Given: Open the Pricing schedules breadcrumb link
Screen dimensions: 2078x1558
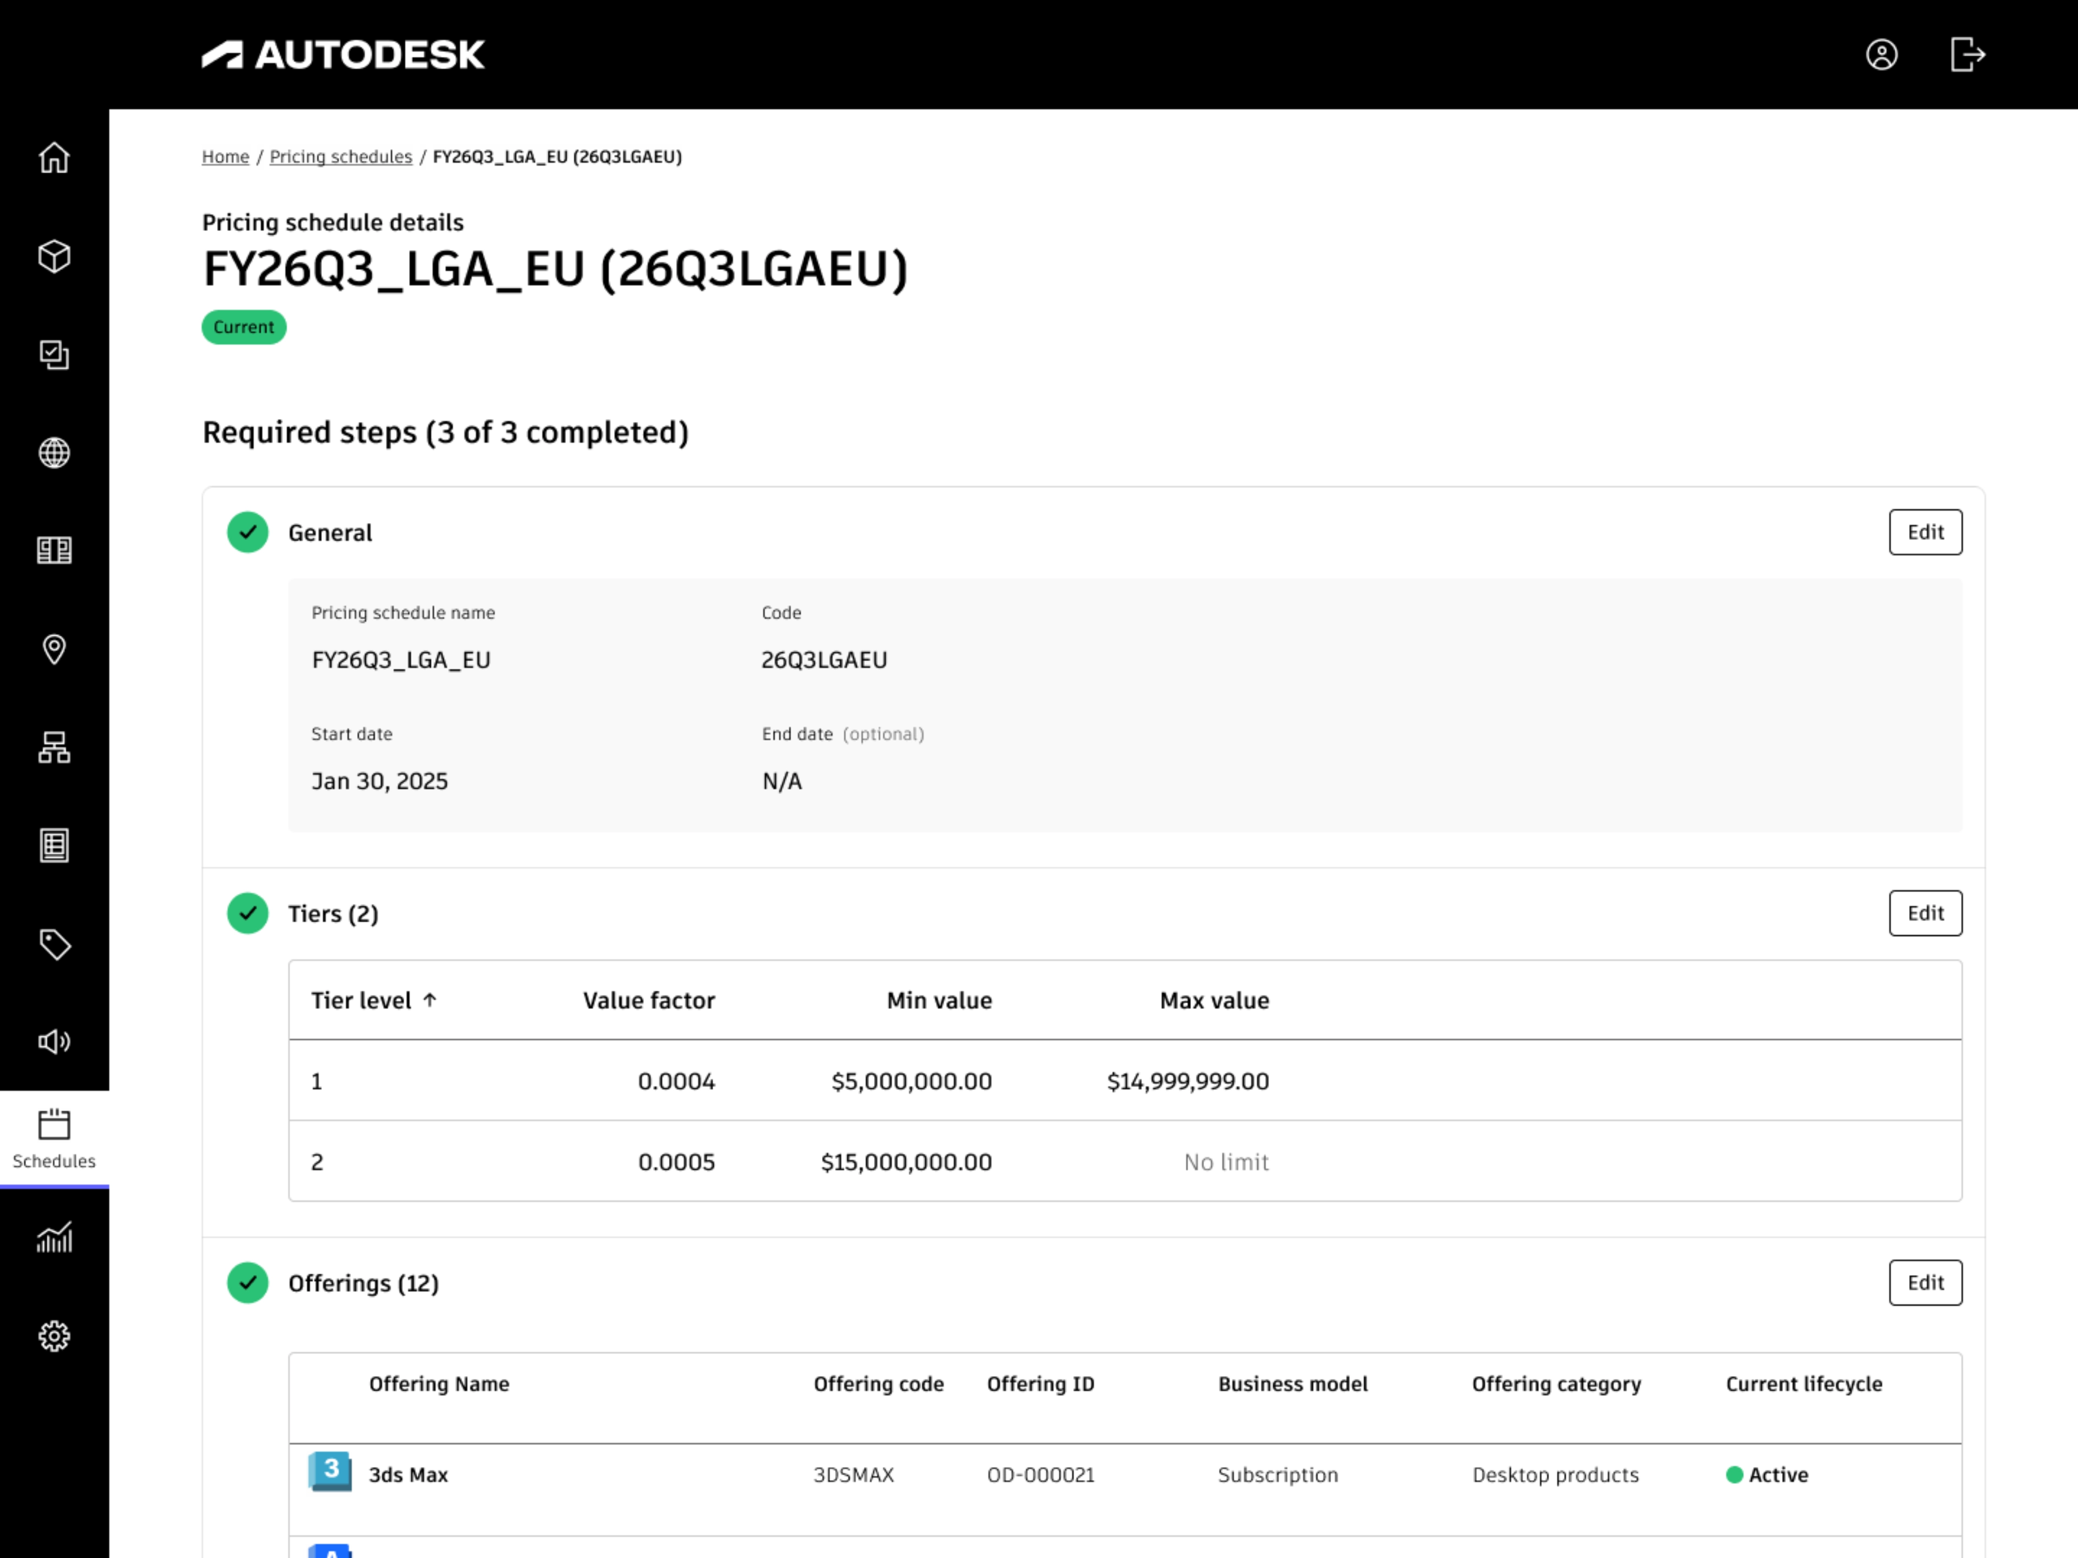Looking at the screenshot, I should [x=340, y=156].
